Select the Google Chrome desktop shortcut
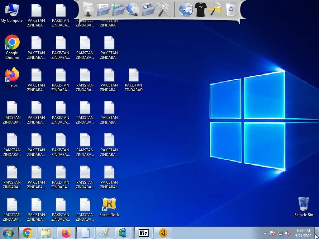 [12, 47]
